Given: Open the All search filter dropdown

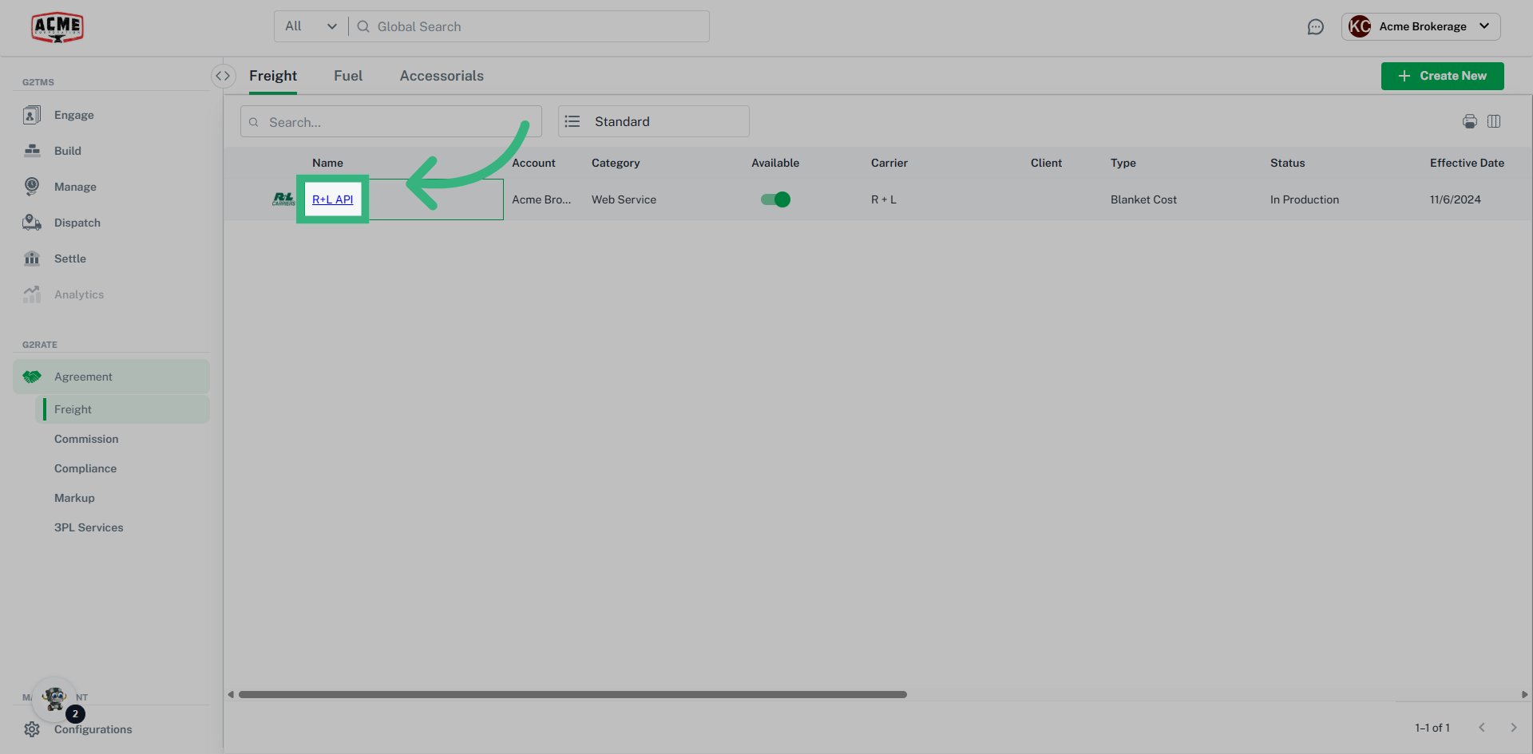Looking at the screenshot, I should tap(310, 26).
